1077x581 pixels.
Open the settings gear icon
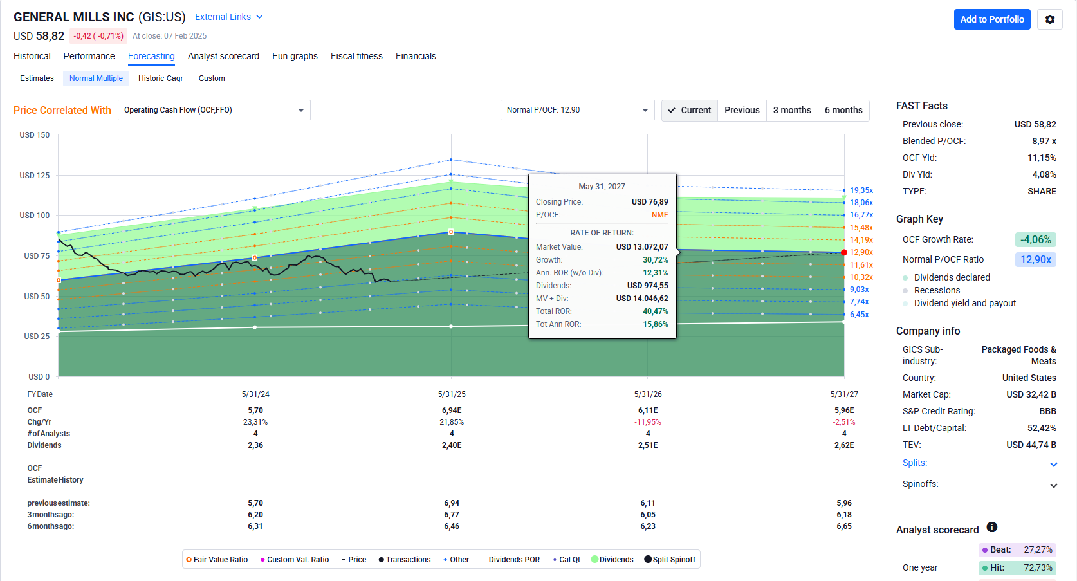click(1049, 19)
